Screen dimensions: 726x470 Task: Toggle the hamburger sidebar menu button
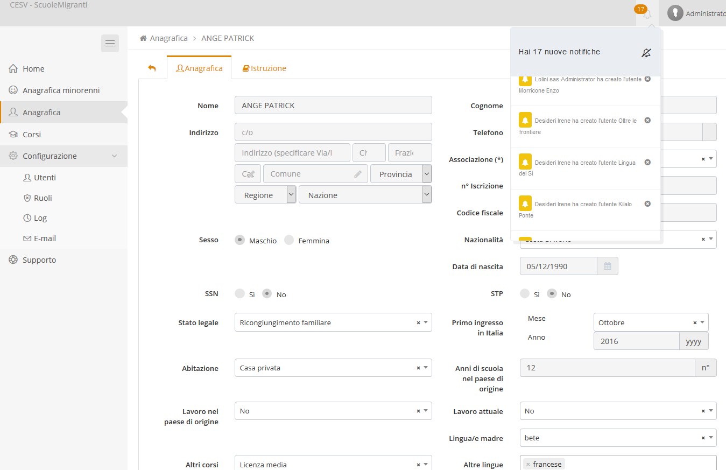[110, 43]
